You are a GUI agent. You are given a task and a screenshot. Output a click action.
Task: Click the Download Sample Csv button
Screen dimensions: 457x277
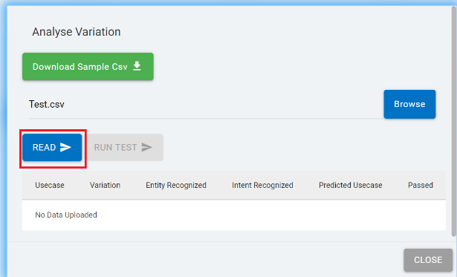point(88,66)
